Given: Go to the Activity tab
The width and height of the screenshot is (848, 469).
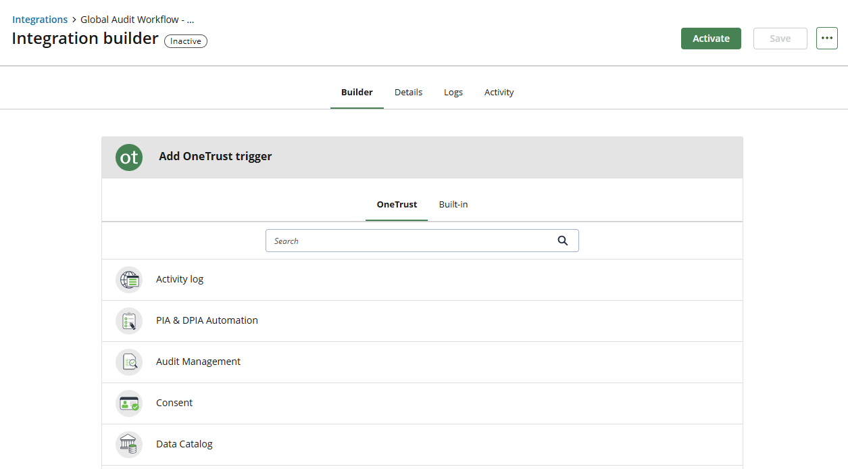Looking at the screenshot, I should (499, 92).
